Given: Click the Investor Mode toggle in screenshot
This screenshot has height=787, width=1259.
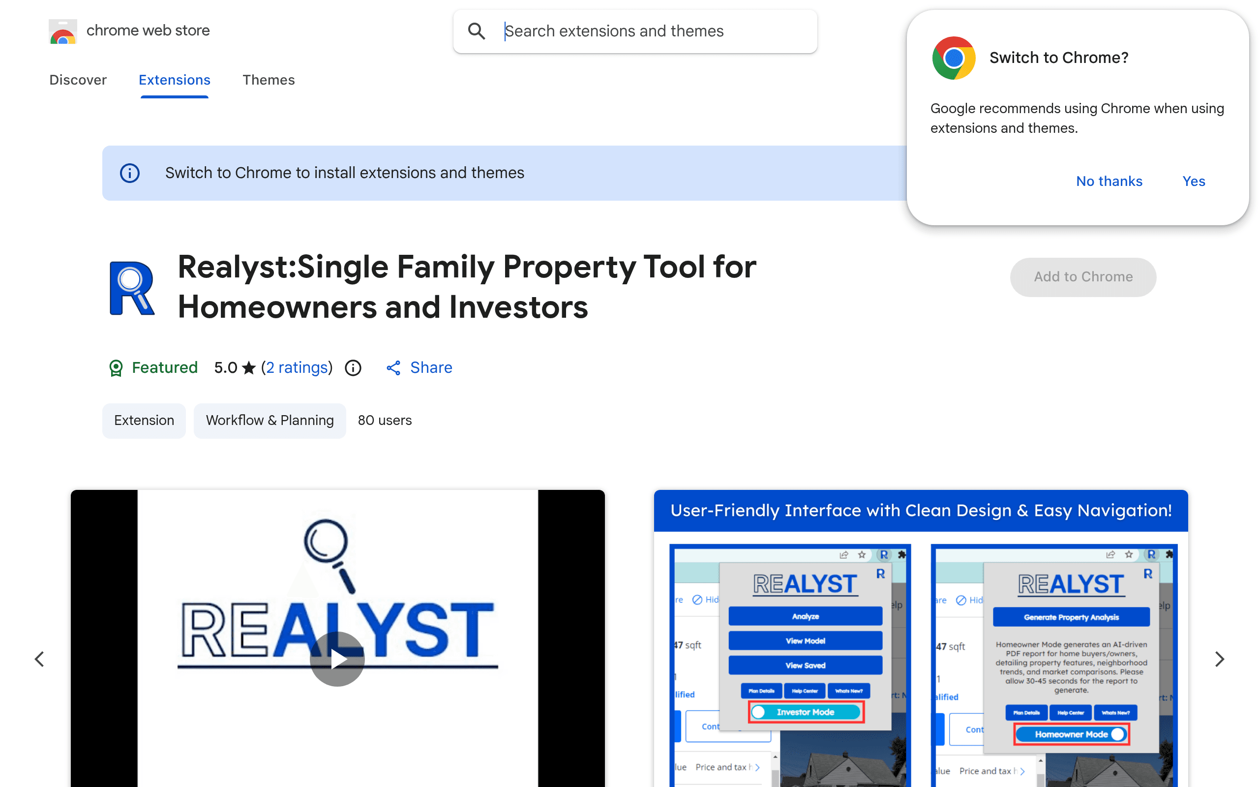Looking at the screenshot, I should pos(806,712).
